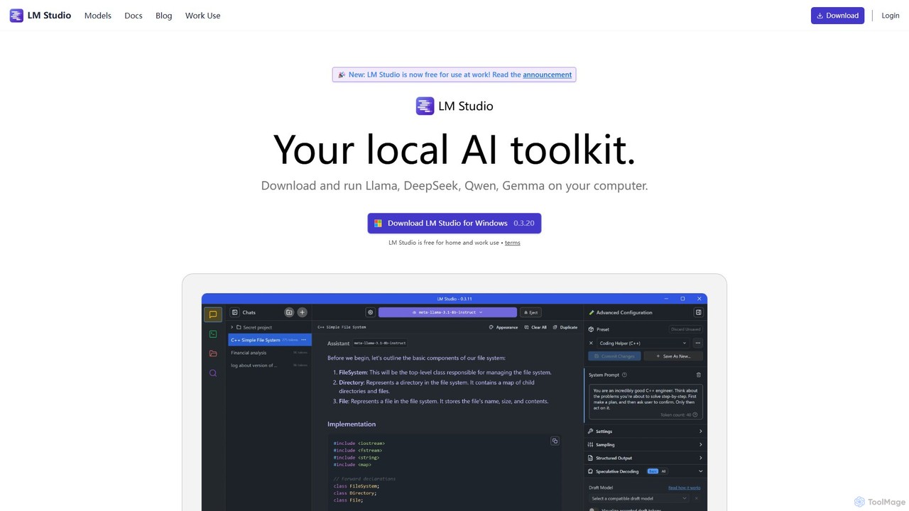The height and width of the screenshot is (511, 909).
Task: Open the green Developer terminal icon in the app sidebar
Action: coord(213,334)
